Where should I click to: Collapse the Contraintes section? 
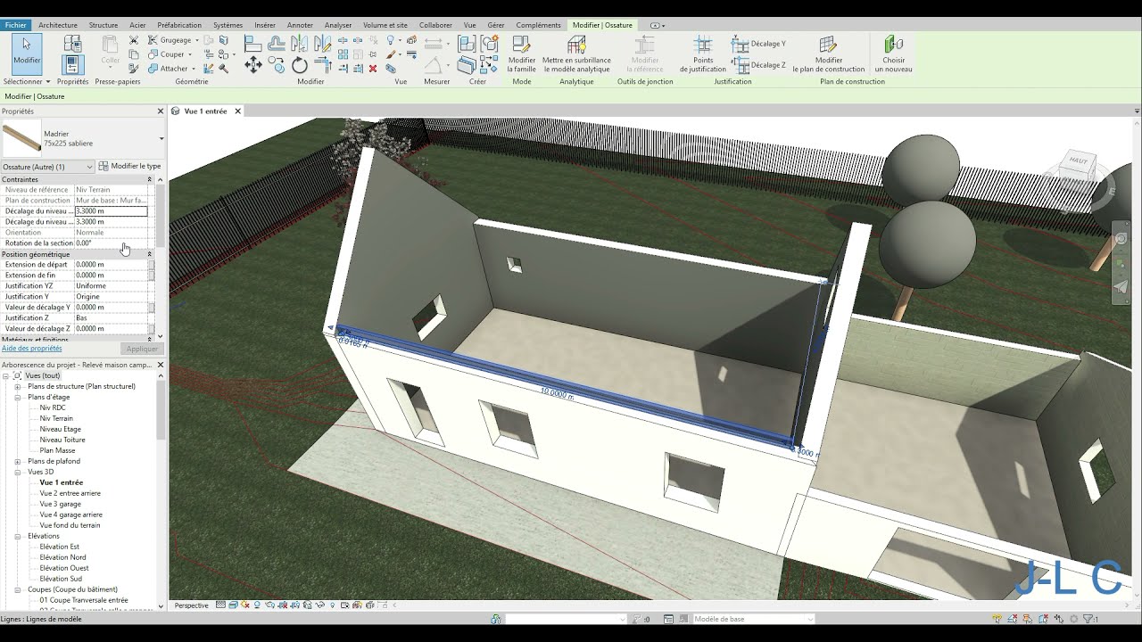pos(149,179)
